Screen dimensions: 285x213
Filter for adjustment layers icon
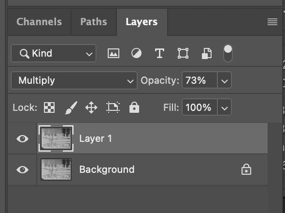tap(136, 53)
